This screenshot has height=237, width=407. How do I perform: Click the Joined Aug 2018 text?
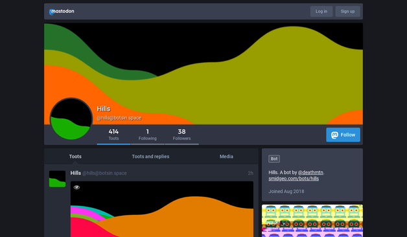pyautogui.click(x=286, y=192)
